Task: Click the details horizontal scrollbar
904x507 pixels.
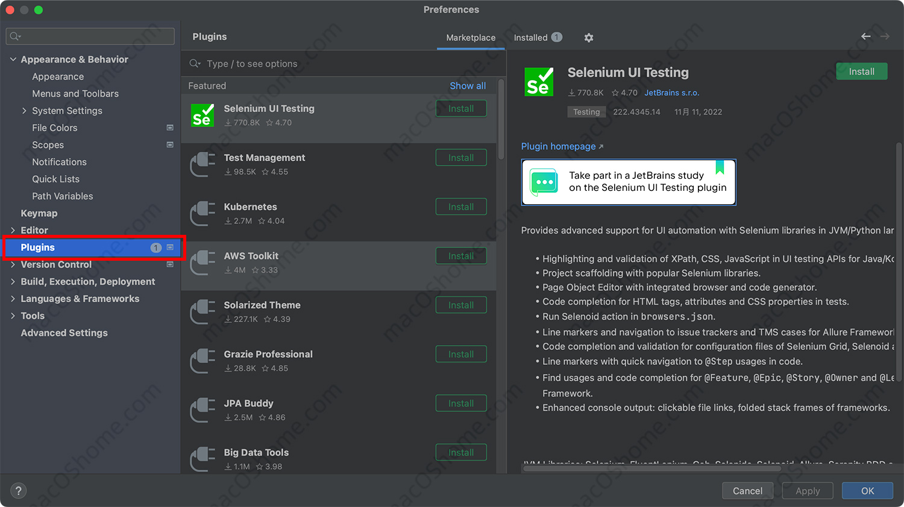Action: point(652,468)
